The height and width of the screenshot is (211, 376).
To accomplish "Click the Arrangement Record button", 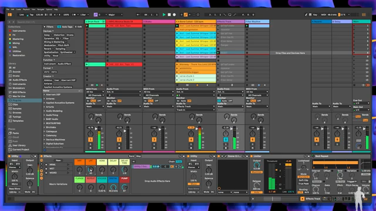I will [174, 15].
